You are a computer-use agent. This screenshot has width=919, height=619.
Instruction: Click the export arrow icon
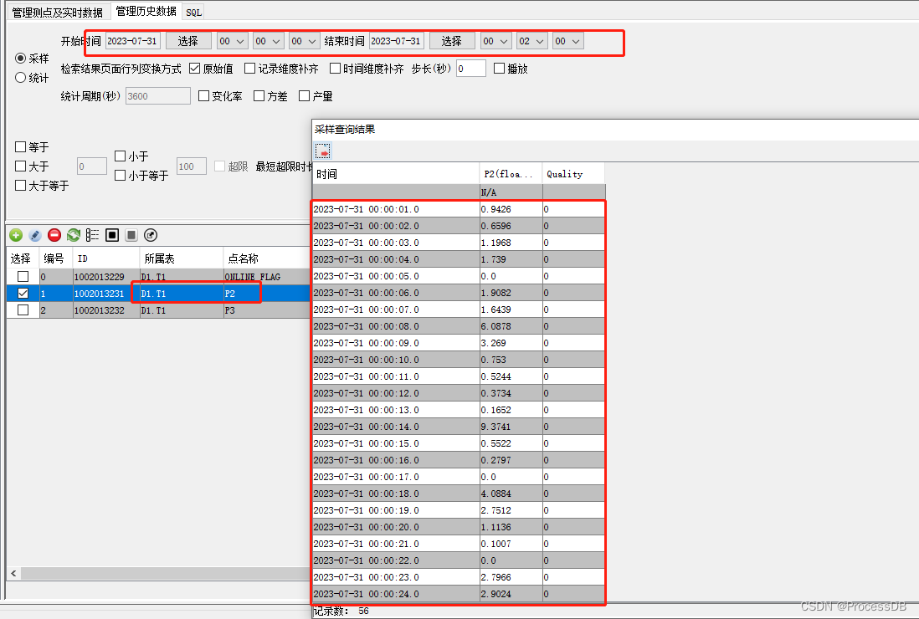point(151,235)
